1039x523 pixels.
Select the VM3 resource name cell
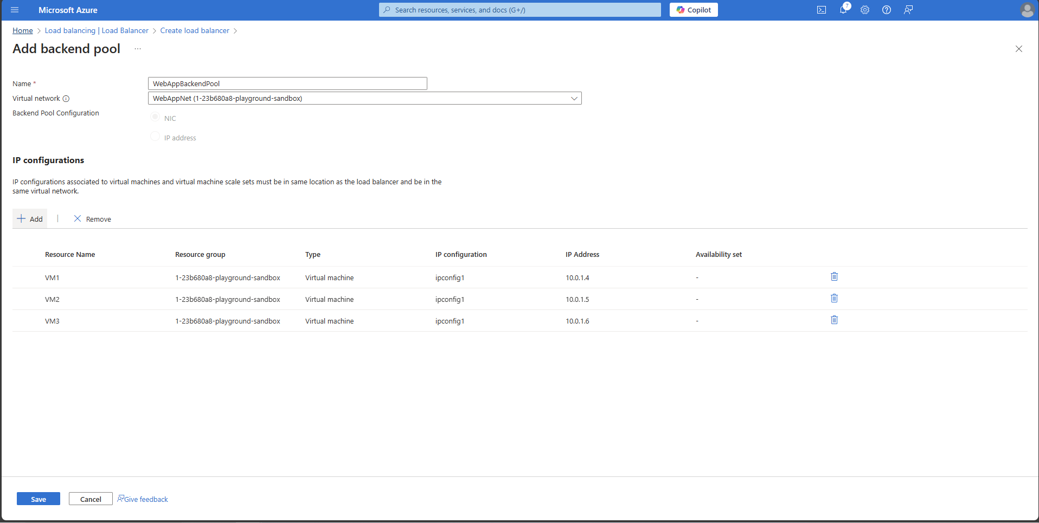(52, 321)
